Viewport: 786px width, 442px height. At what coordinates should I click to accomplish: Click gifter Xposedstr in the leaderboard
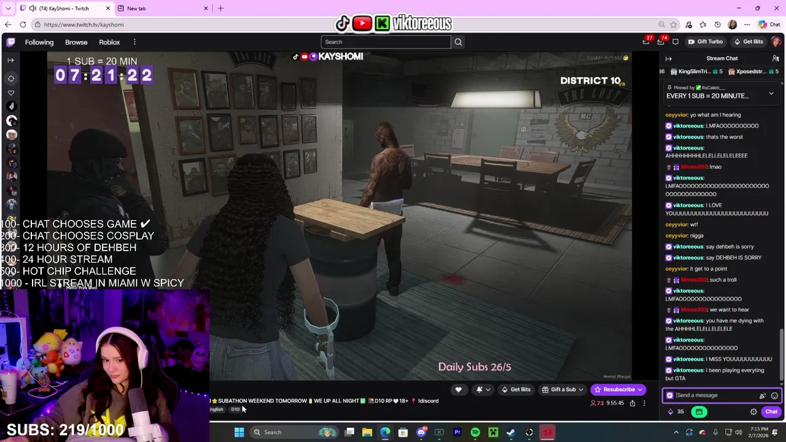(754, 72)
